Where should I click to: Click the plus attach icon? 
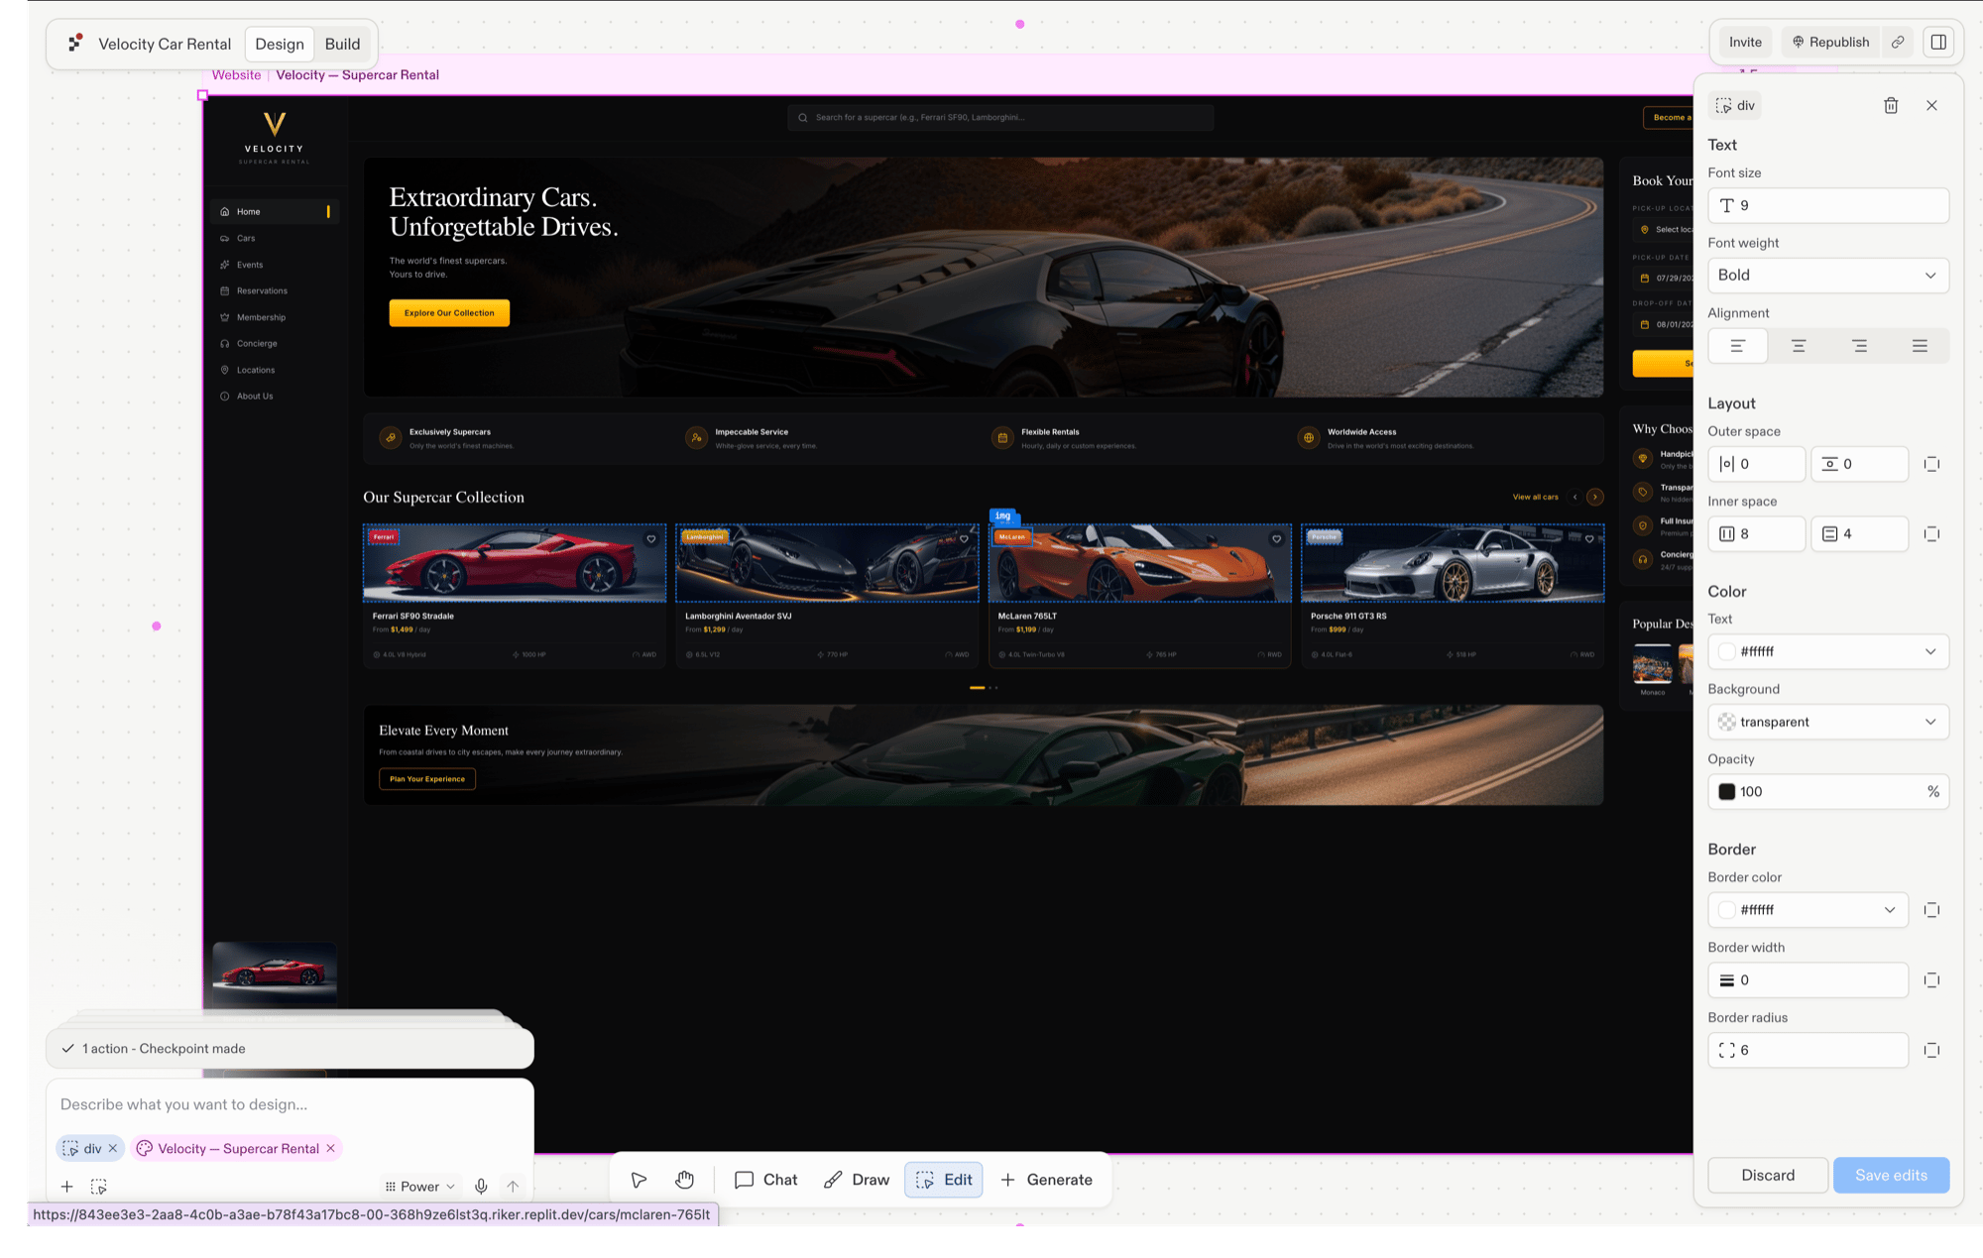[x=66, y=1187]
